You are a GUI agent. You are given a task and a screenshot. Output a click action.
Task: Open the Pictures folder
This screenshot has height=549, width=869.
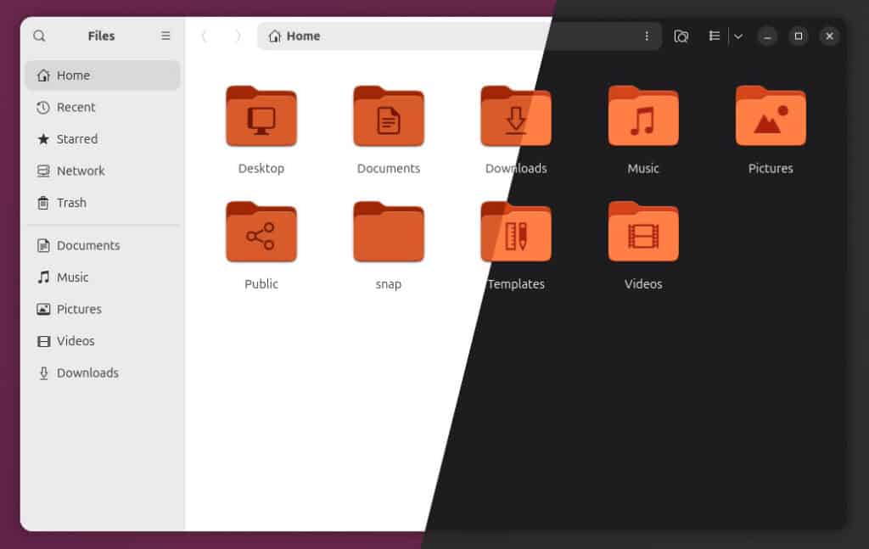770,127
